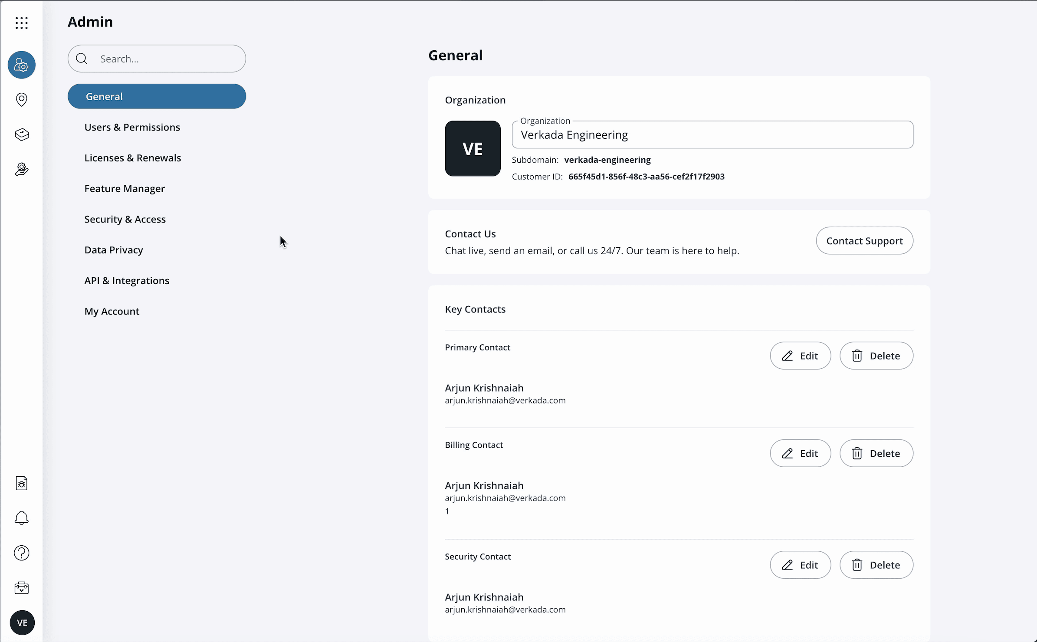Open the VE account avatar menu
The image size is (1037, 642).
[23, 622]
